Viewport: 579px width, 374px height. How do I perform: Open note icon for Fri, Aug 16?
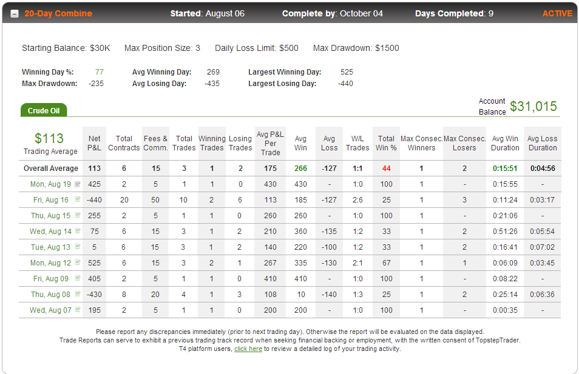78,199
